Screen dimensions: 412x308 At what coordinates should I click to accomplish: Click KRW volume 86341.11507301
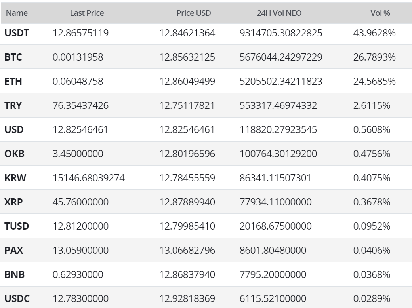coord(275,178)
